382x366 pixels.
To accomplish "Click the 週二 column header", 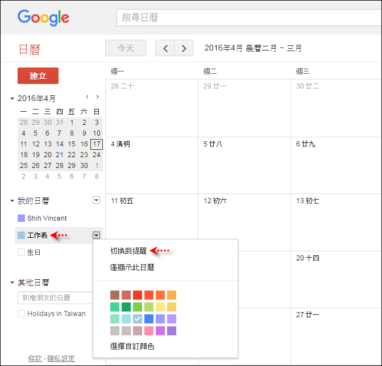I will coord(210,71).
